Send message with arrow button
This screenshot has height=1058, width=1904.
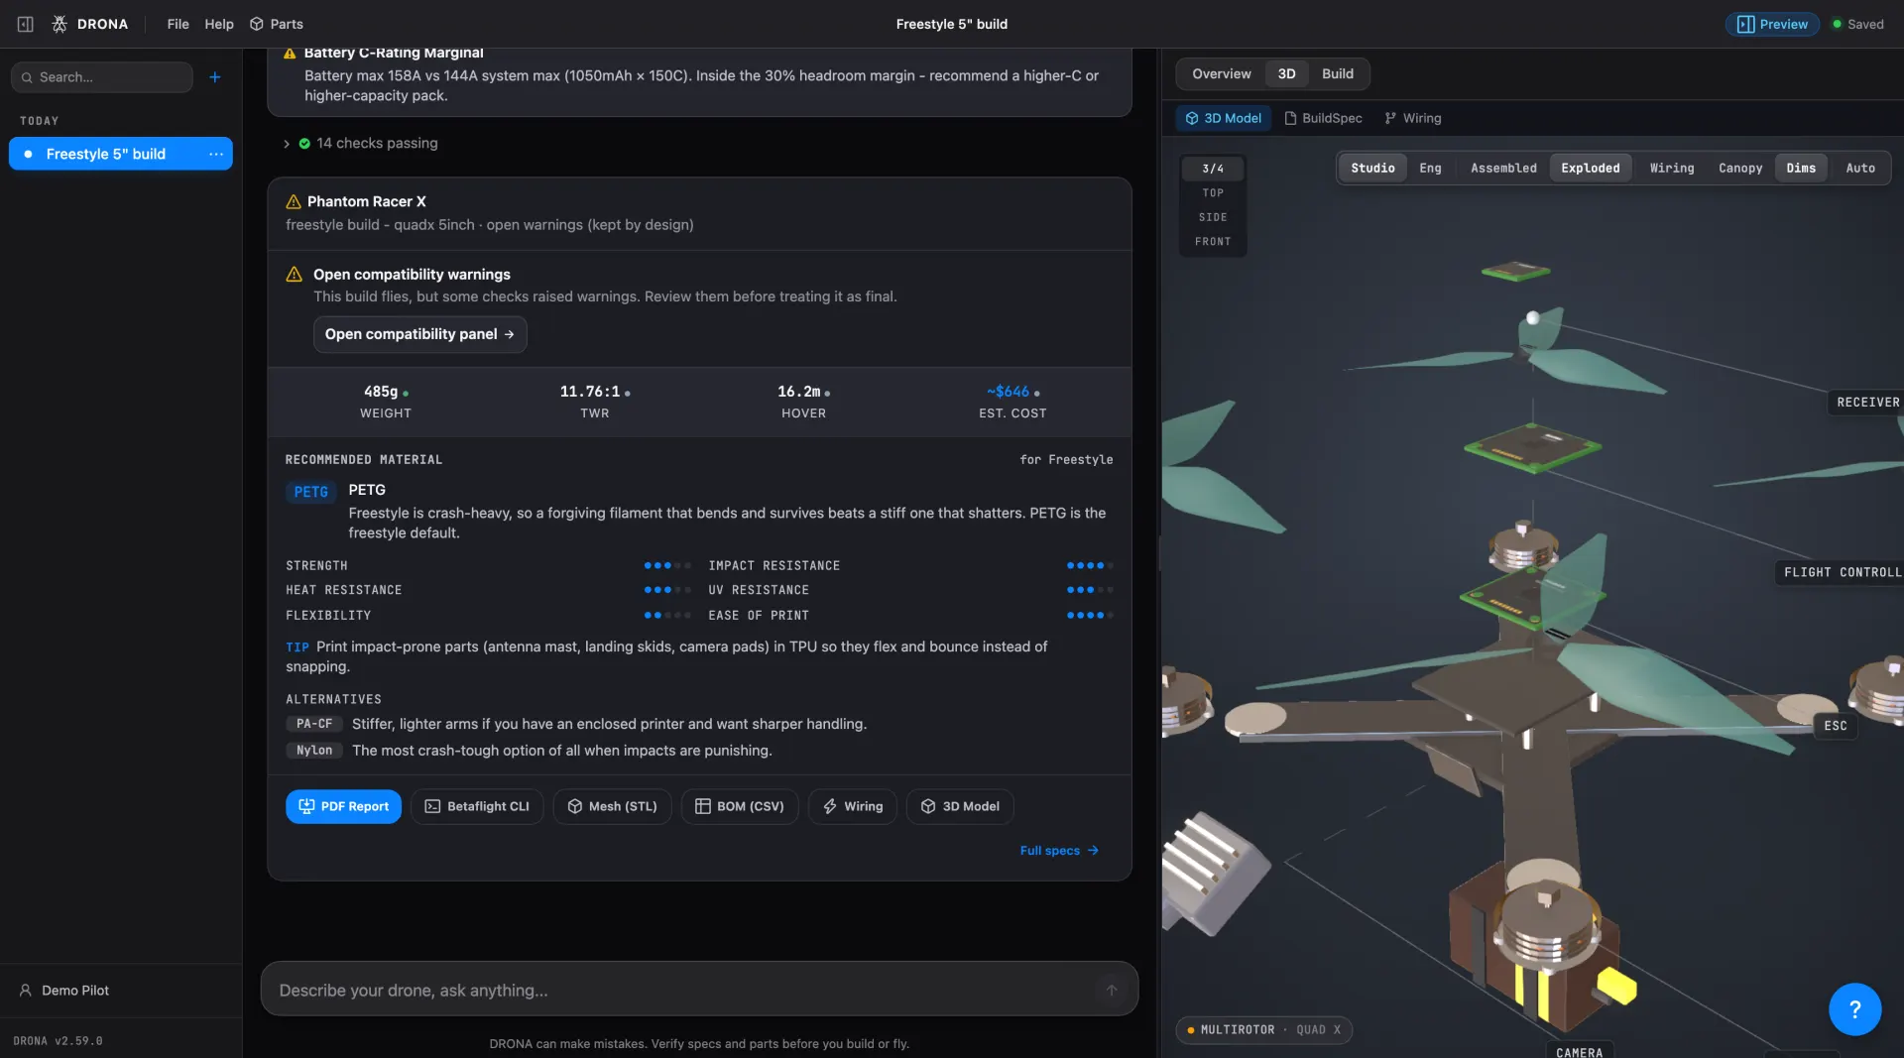1112,991
